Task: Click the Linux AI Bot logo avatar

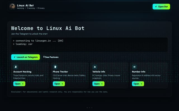Action: (x=12, y=7)
